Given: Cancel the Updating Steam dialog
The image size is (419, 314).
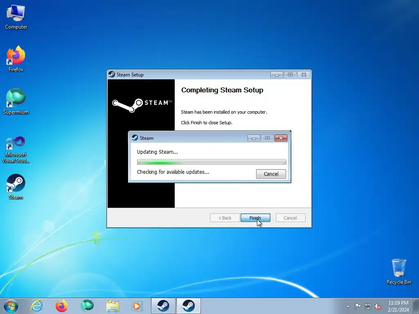Looking at the screenshot, I should pos(271,174).
